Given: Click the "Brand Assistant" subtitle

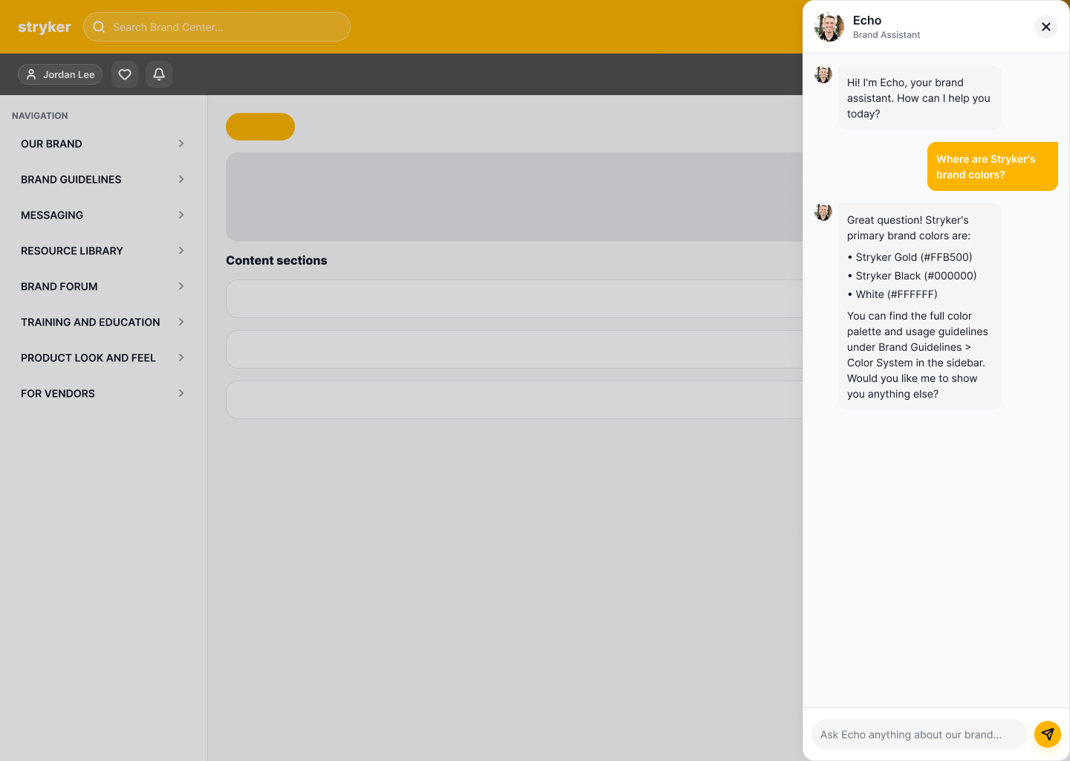Looking at the screenshot, I should click(x=886, y=35).
